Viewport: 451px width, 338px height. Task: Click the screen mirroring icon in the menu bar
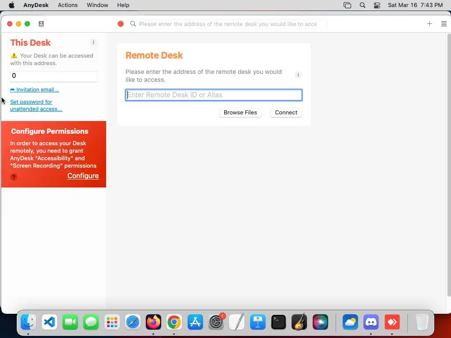(x=347, y=5)
